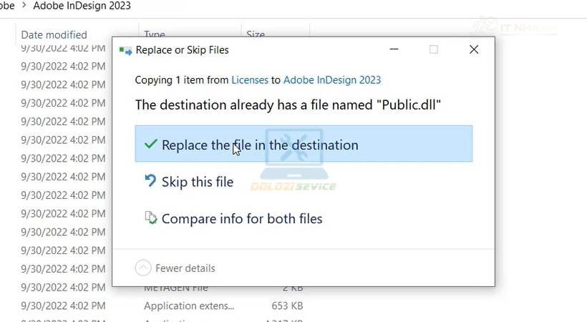Click the Compare info files icon
This screenshot has width=587, height=322.
click(x=150, y=218)
